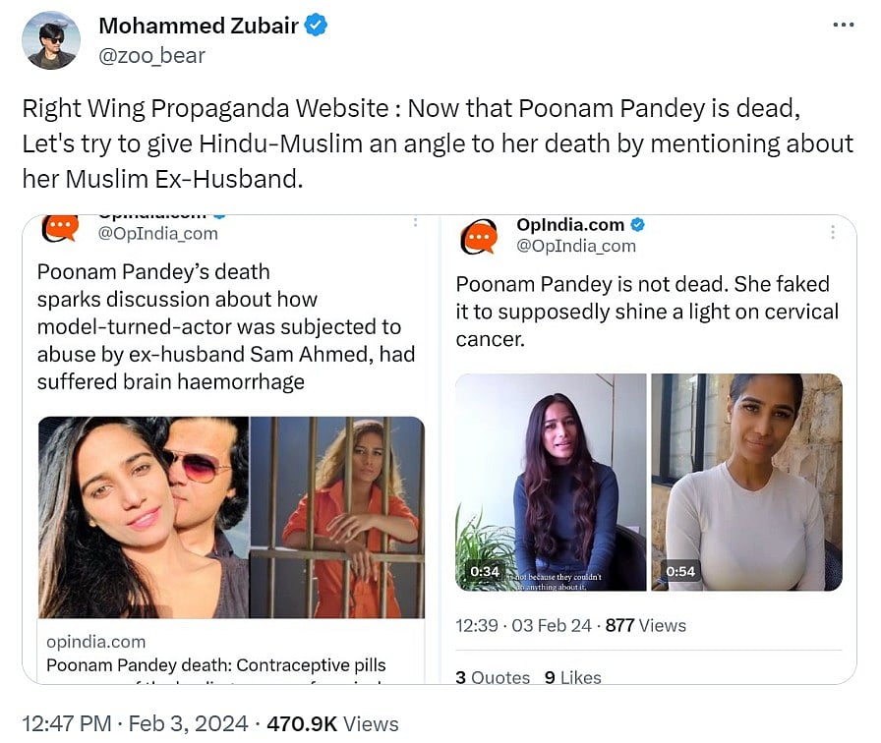View the 3 Quotes count
The width and height of the screenshot is (881, 743).
[493, 677]
